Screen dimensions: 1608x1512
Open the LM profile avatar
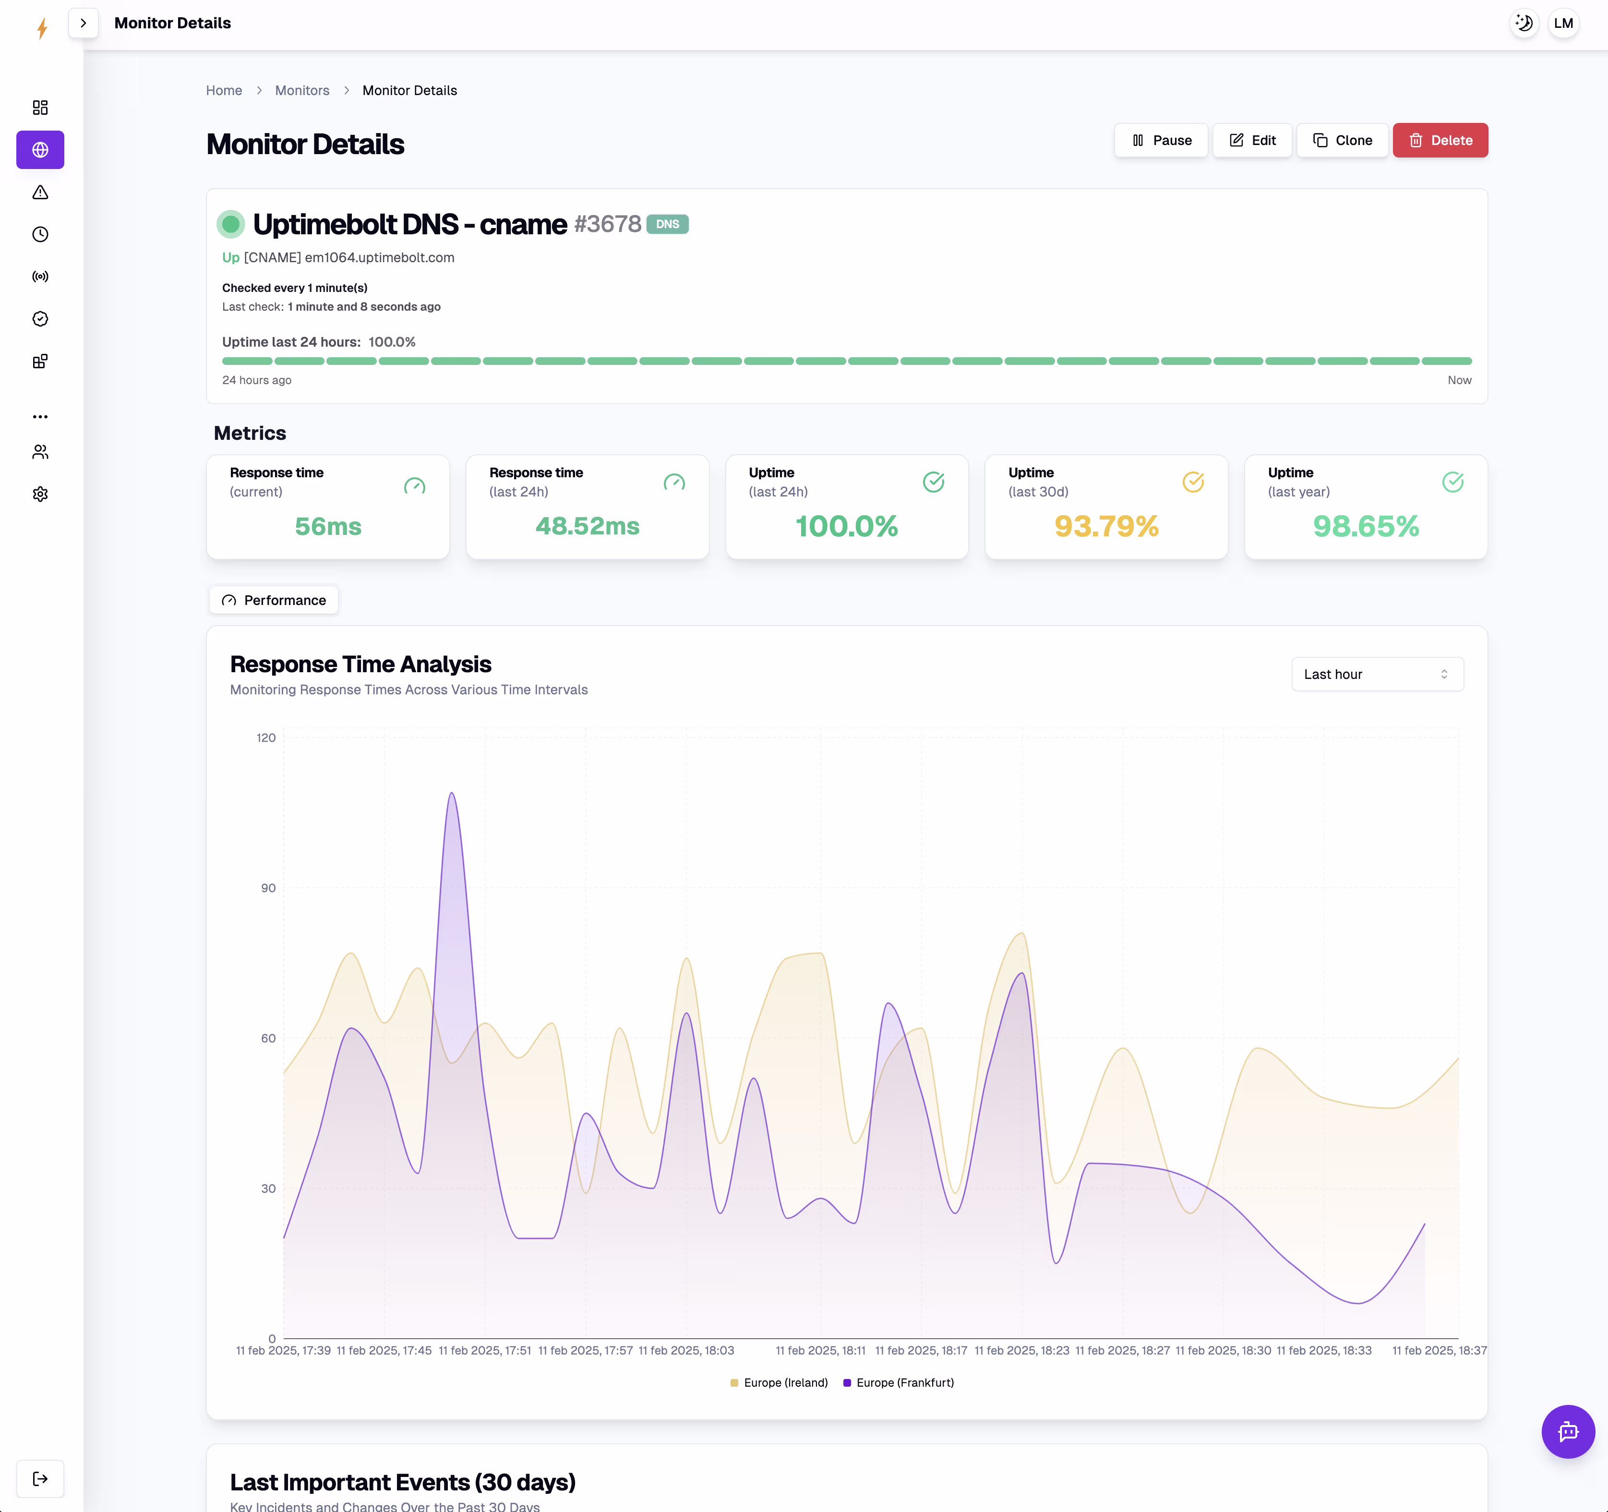pos(1563,23)
